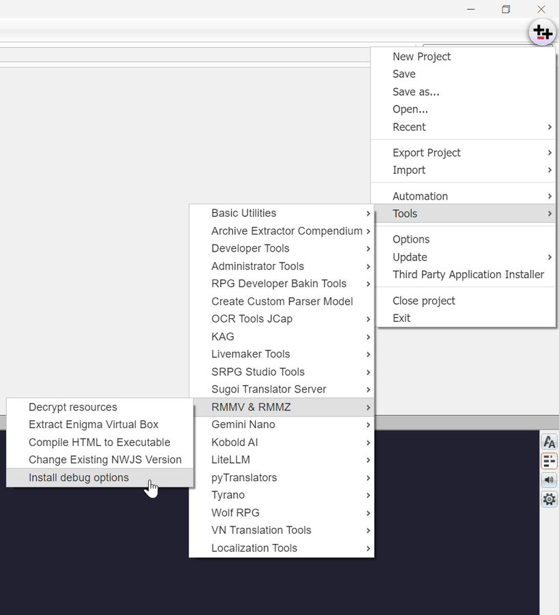
Task: Click Extract Enigma Virtual Box
Action: 93,425
